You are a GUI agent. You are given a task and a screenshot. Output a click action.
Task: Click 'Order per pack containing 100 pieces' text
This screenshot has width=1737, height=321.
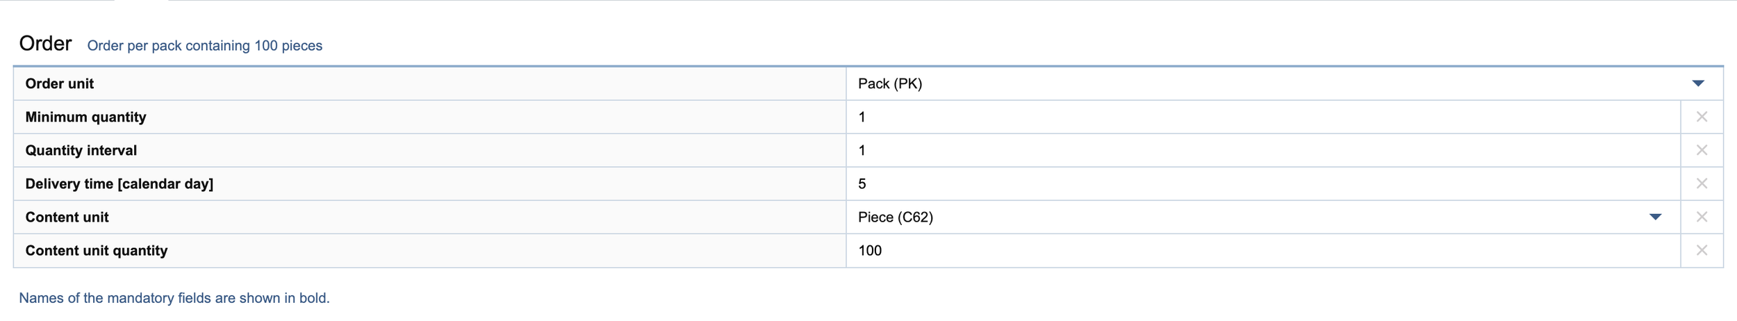coord(205,46)
